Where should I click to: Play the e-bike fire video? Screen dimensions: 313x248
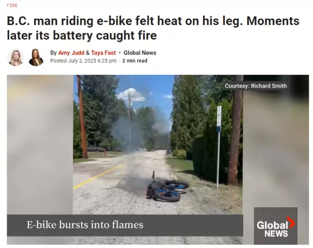[x=158, y=160]
